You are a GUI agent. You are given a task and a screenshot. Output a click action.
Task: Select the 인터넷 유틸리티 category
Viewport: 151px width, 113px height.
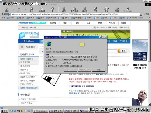(27, 59)
